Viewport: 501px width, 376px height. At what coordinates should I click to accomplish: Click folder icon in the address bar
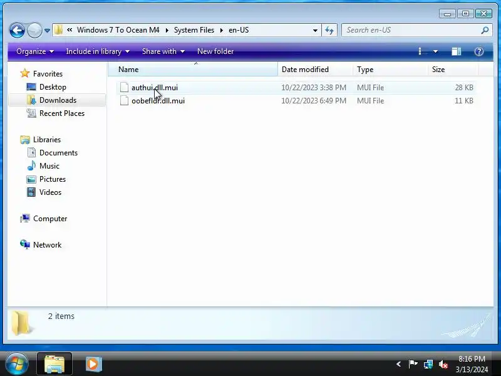[58, 30]
